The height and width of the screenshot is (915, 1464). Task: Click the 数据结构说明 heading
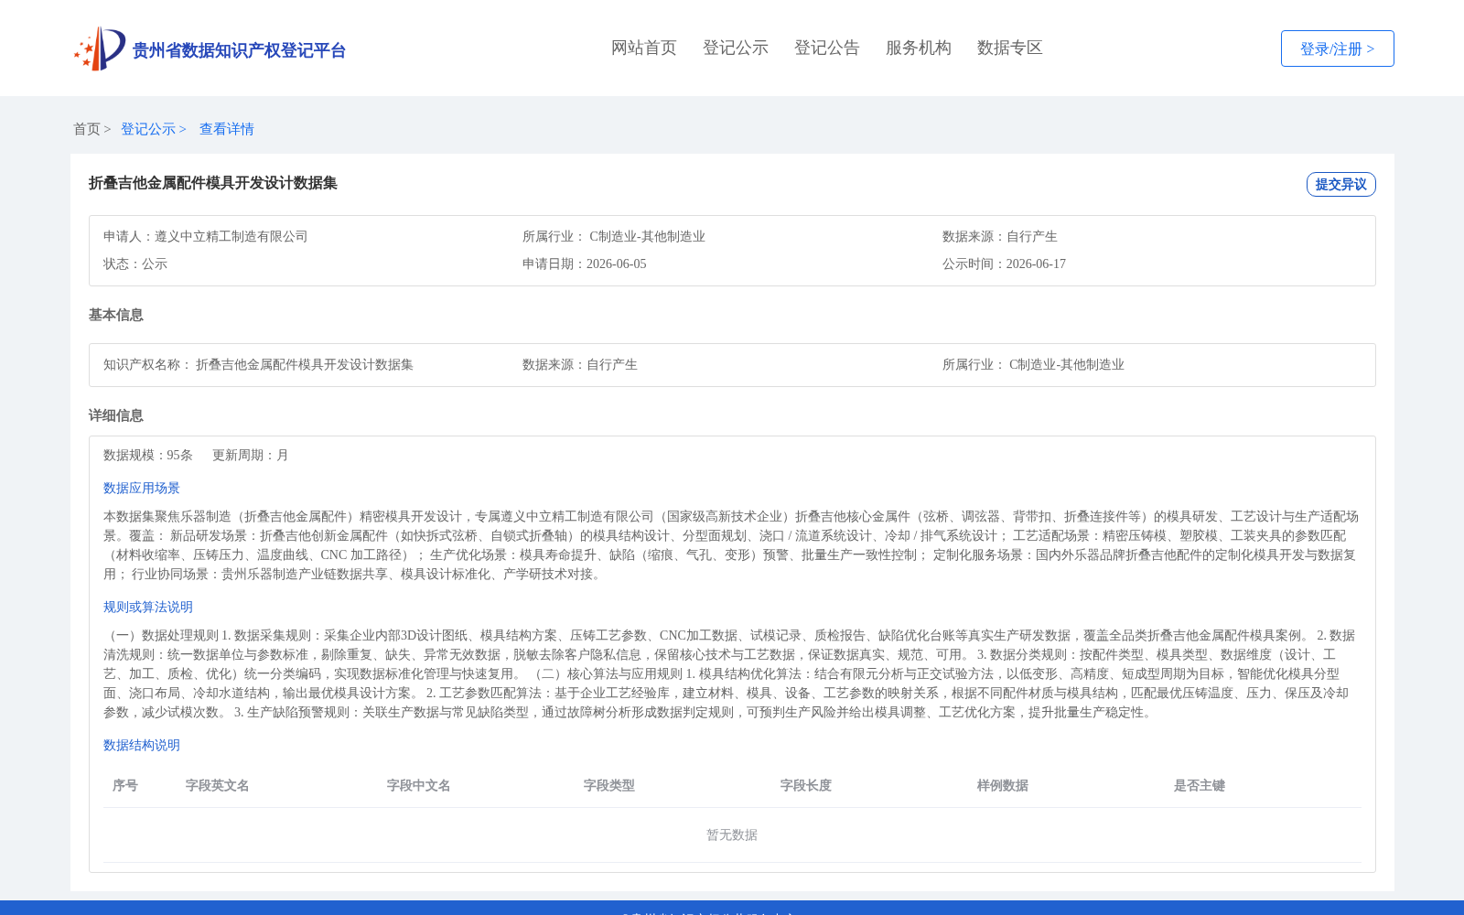[142, 745]
